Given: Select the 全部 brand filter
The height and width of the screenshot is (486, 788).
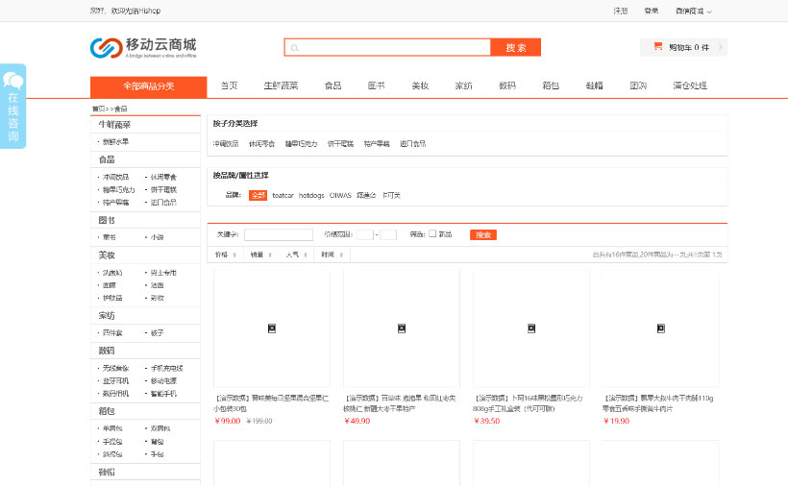Looking at the screenshot, I should click(258, 195).
